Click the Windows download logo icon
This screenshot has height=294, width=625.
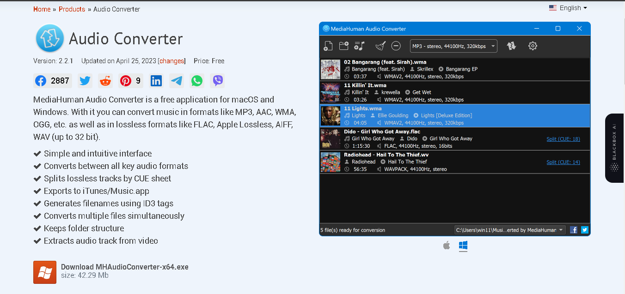click(x=45, y=272)
